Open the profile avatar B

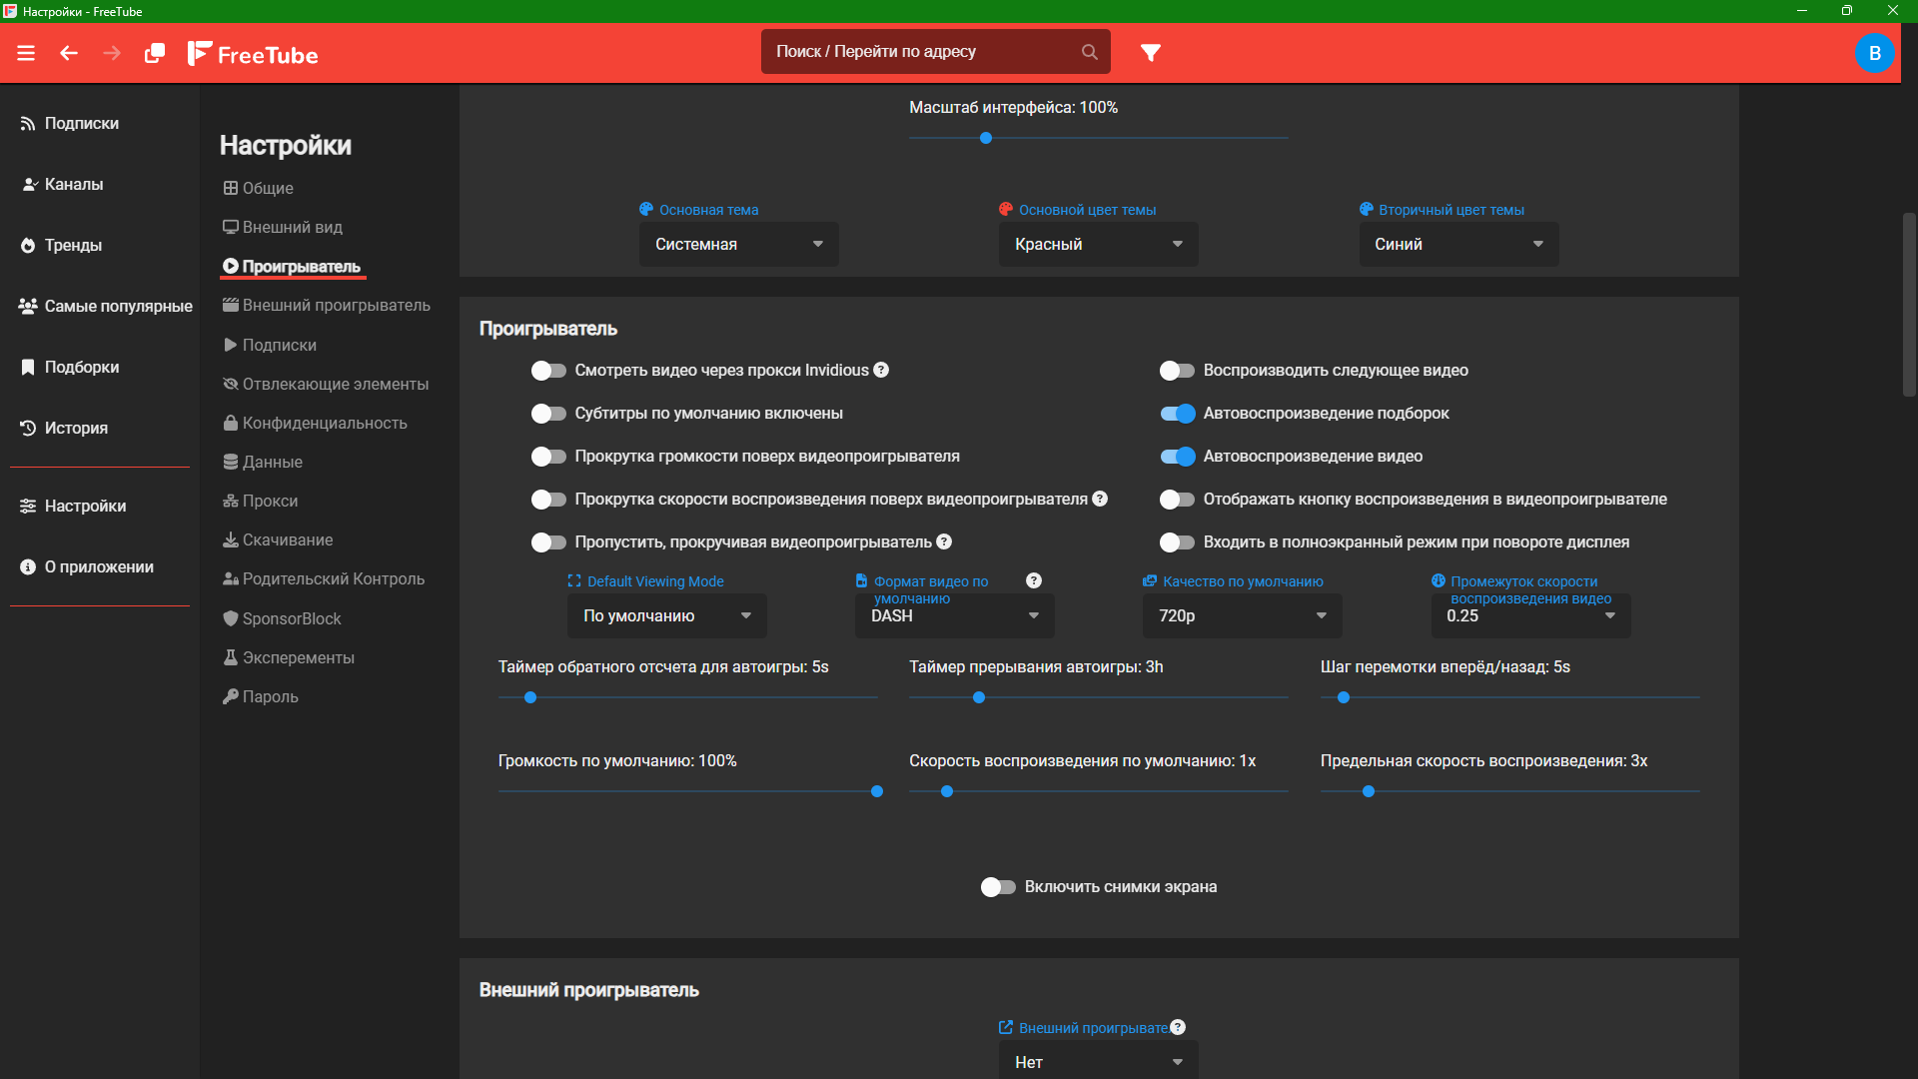[x=1874, y=53]
